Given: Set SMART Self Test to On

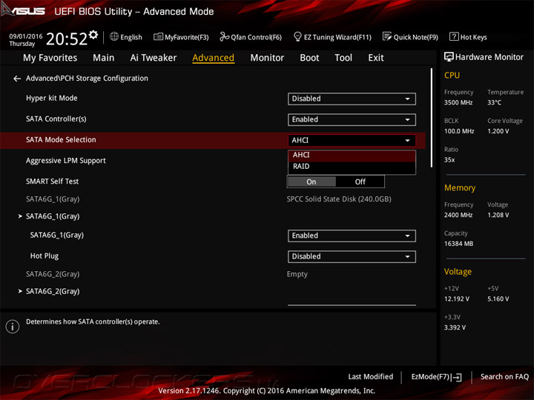Looking at the screenshot, I should (x=311, y=181).
